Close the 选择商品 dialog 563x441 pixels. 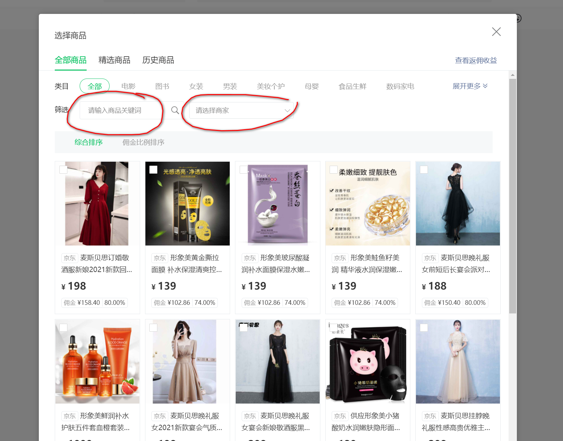(496, 32)
